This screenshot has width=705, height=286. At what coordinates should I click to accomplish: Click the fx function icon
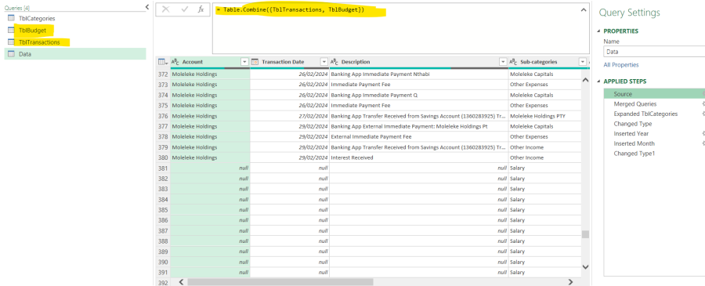[x=201, y=9]
